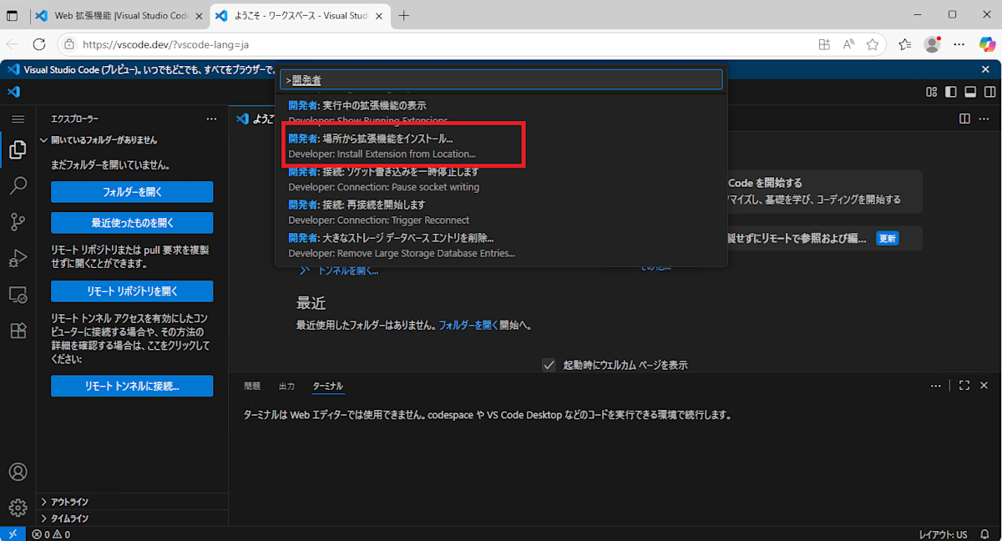Open Explorer views and more actions
The image size is (1002, 541).
(211, 119)
